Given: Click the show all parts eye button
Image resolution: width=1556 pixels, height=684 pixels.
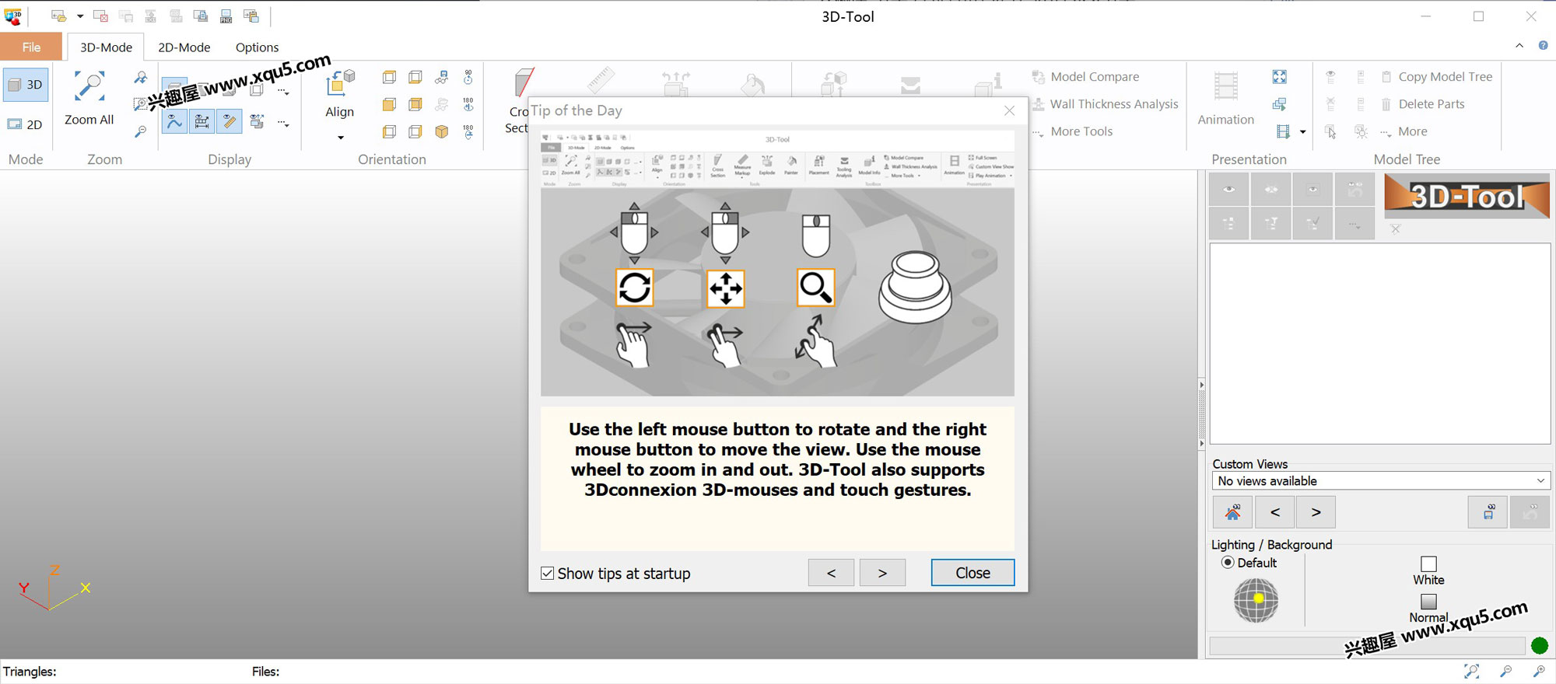Looking at the screenshot, I should [x=1229, y=190].
